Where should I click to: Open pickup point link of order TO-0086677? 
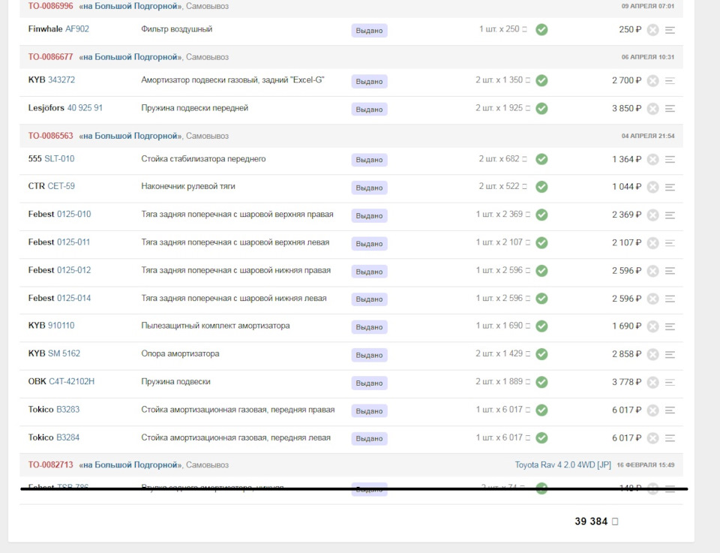pyautogui.click(x=130, y=57)
